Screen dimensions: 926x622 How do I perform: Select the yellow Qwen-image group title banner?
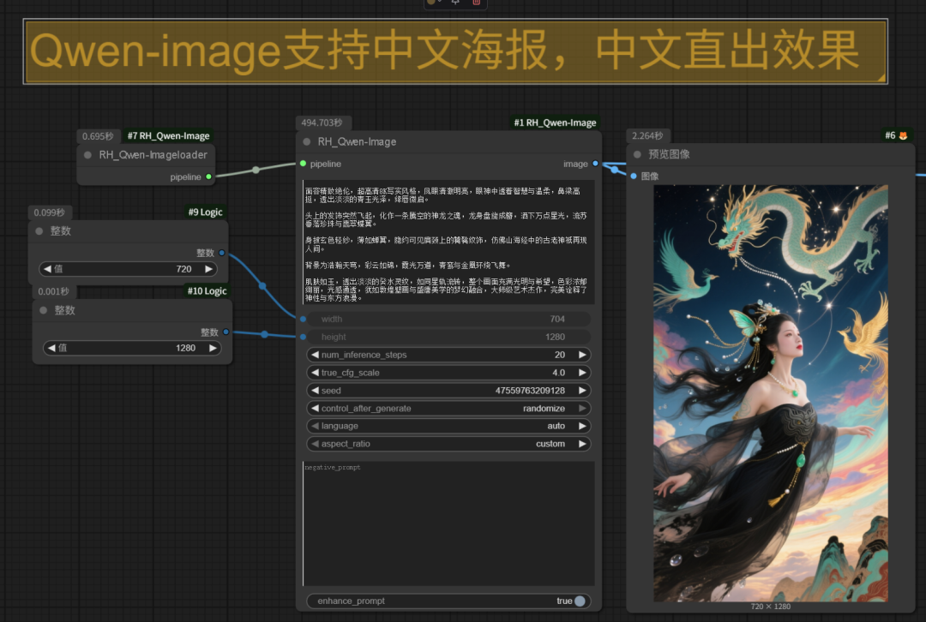pyautogui.click(x=455, y=51)
